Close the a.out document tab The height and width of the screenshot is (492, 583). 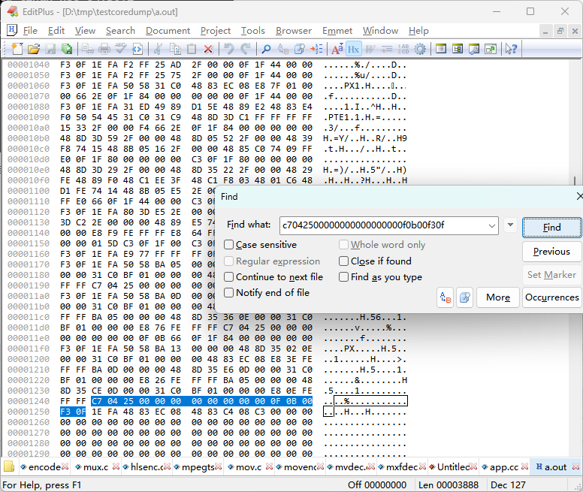[575, 466]
